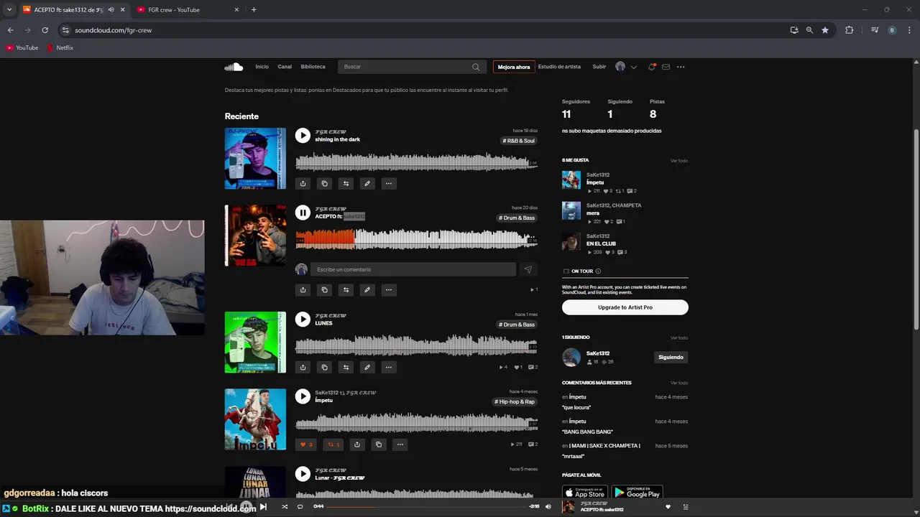Toggle like on Ímpetu track in feed
This screenshot has height=517, width=920.
[x=306, y=444]
